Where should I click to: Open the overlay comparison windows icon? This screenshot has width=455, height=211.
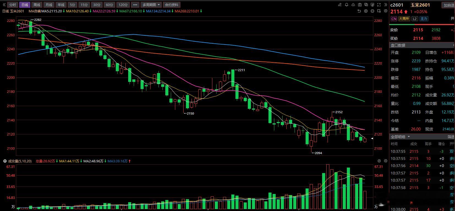click(x=366, y=5)
